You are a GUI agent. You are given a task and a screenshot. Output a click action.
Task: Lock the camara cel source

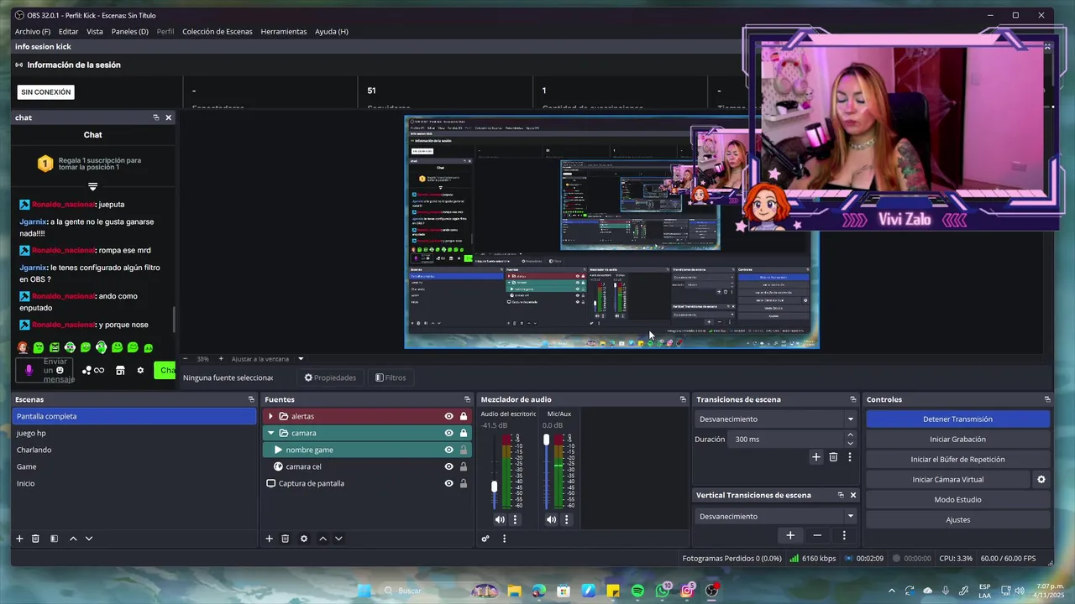click(x=463, y=466)
